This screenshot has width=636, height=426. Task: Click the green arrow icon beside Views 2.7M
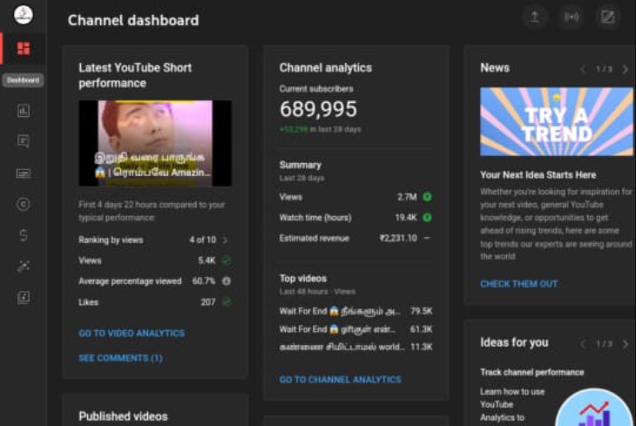427,197
